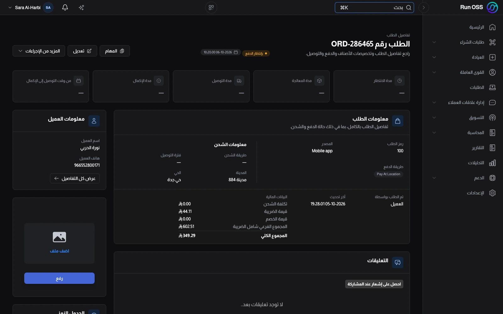This screenshot has width=503, height=314.
Task: Expand the المحاسبة submenu chevron
Action: click(x=434, y=133)
